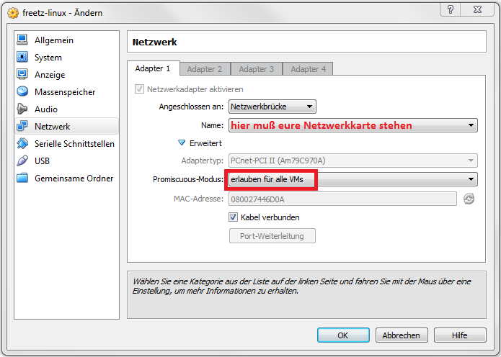This screenshot has width=501, height=357.
Task: Open the Anzeige display settings
Action: click(49, 75)
